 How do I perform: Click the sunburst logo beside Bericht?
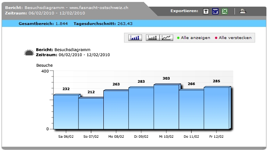[x=29, y=53]
